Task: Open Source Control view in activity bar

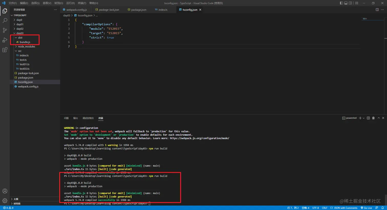Action: point(5,30)
